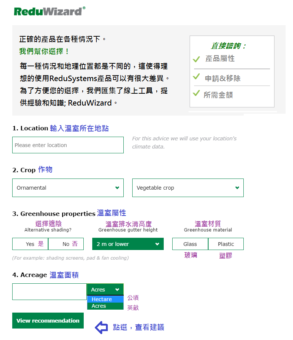This screenshot has height=340, width=293.
Task: Click the checkmark beside 申請&移除
Action: (x=196, y=76)
